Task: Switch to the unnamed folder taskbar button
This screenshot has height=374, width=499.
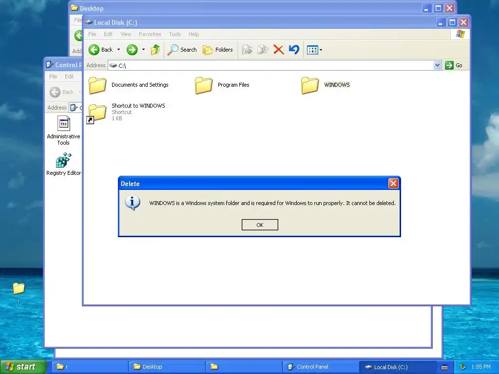Action: point(244,367)
